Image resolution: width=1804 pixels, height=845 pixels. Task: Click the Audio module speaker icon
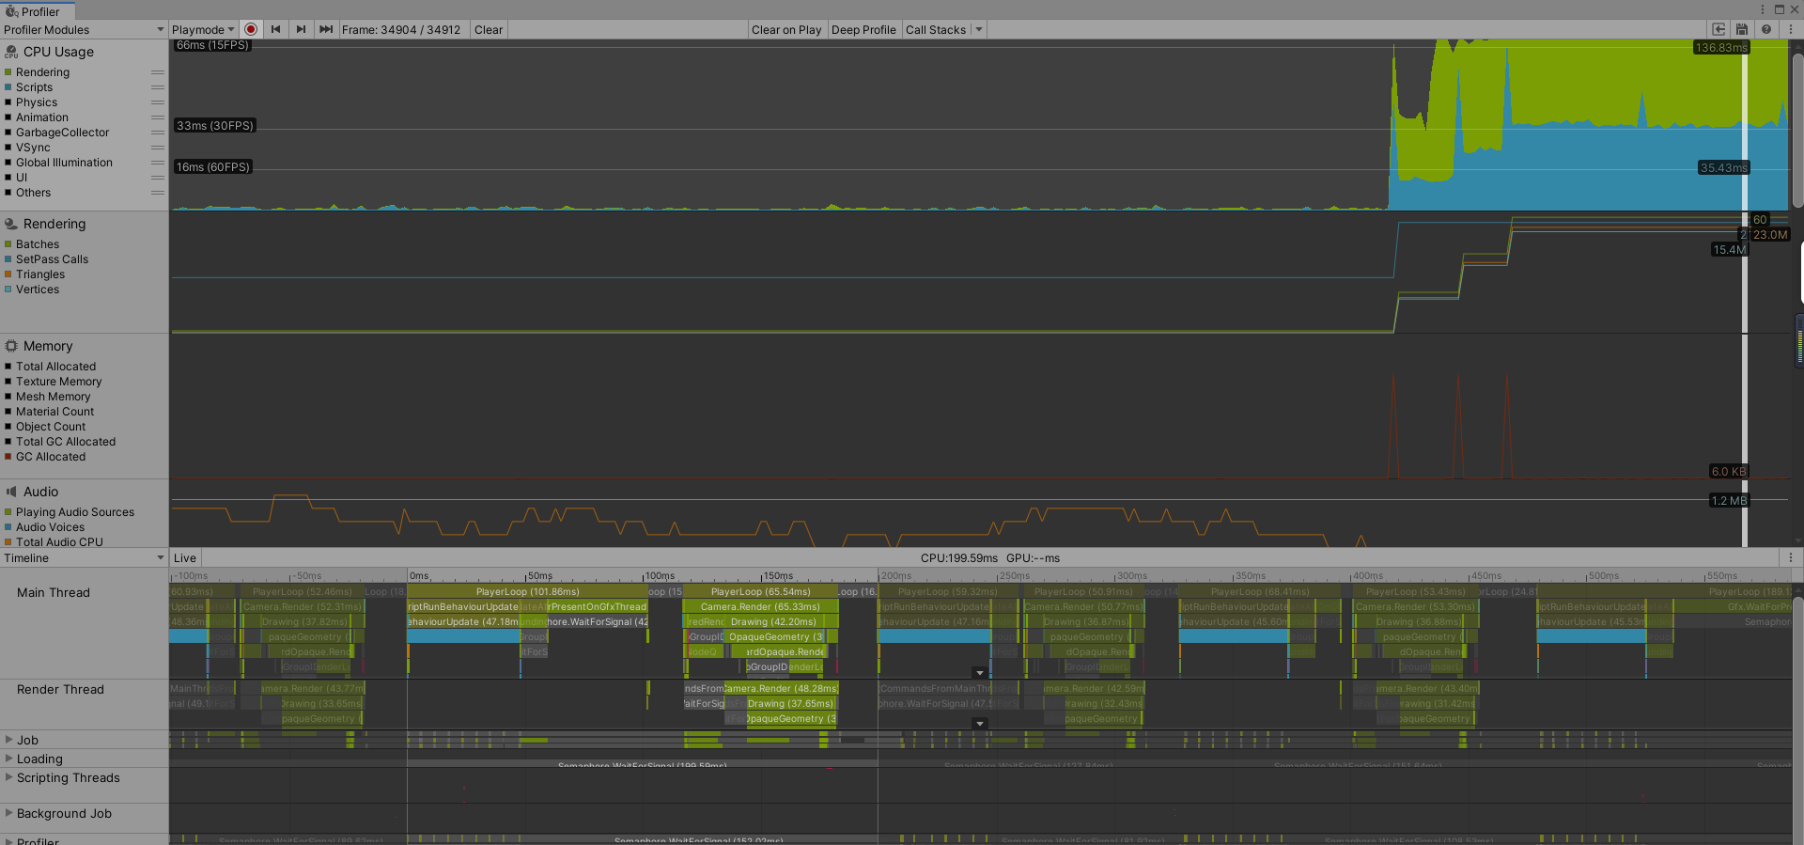(x=11, y=492)
